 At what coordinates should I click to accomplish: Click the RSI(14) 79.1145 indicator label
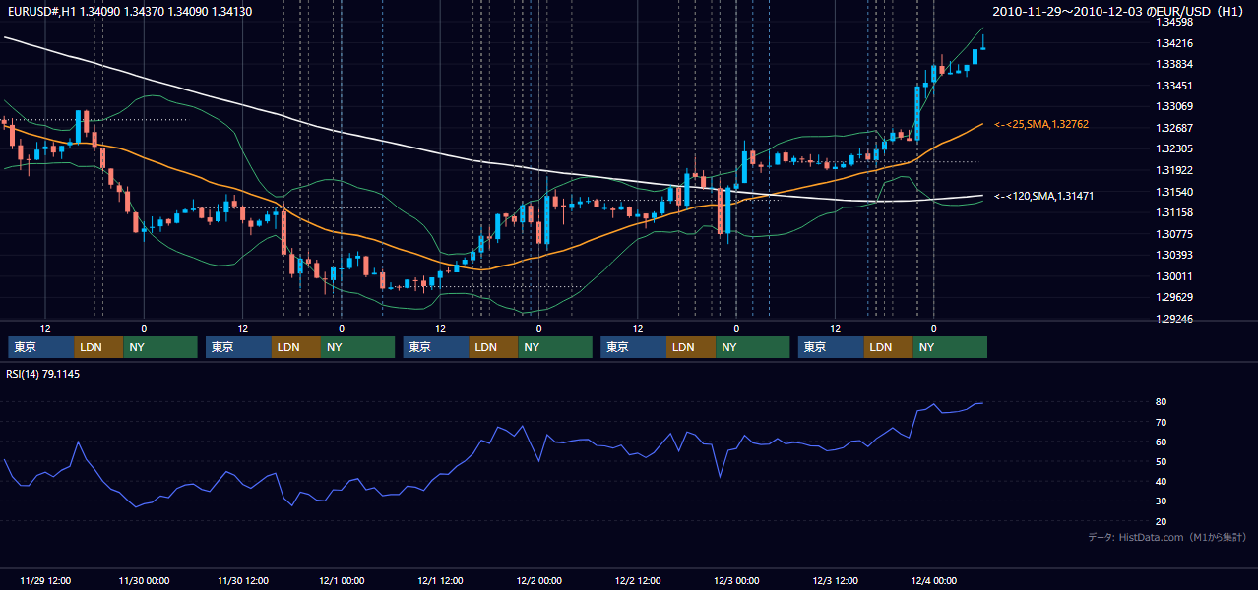(43, 374)
